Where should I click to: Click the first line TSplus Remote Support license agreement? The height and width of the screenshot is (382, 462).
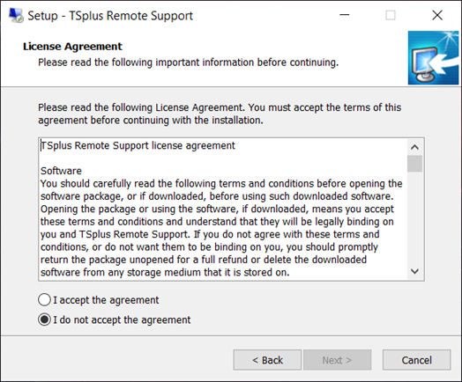138,145
